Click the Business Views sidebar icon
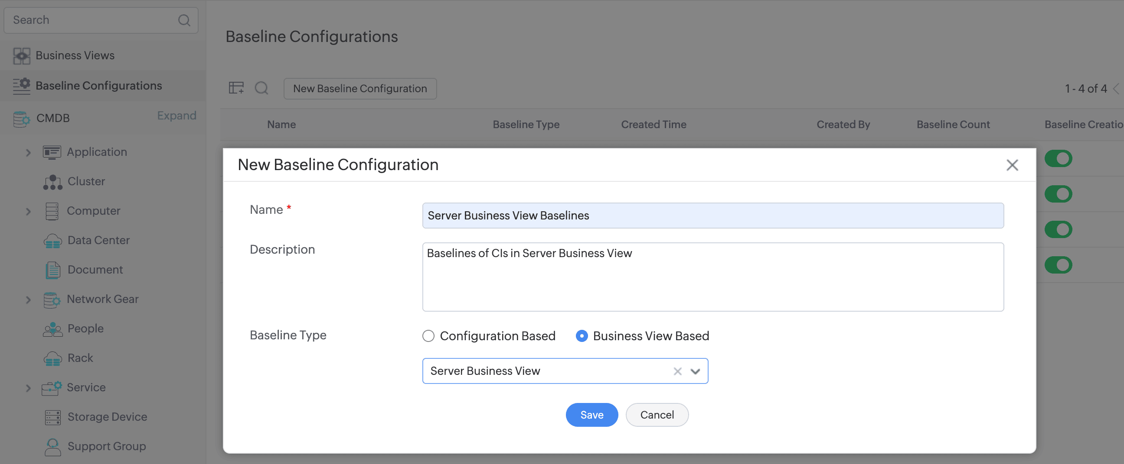 [x=21, y=56]
